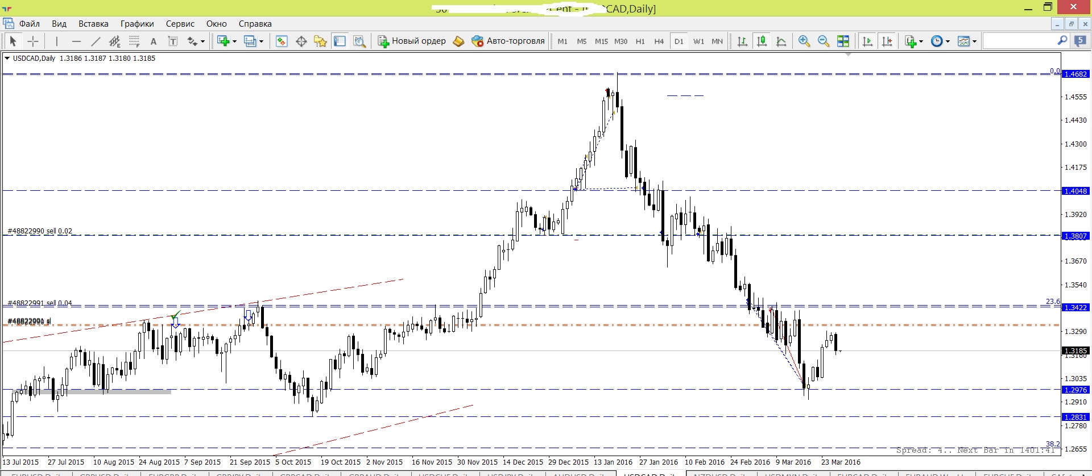The image size is (1092, 476).
Task: Open the Data Window icon
Action: tap(301, 41)
